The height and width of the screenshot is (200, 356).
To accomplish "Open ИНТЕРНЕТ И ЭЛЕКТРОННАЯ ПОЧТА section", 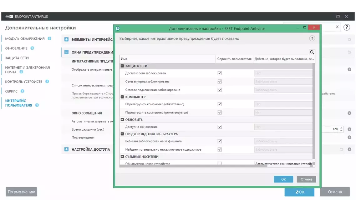I will (x=28, y=70).
